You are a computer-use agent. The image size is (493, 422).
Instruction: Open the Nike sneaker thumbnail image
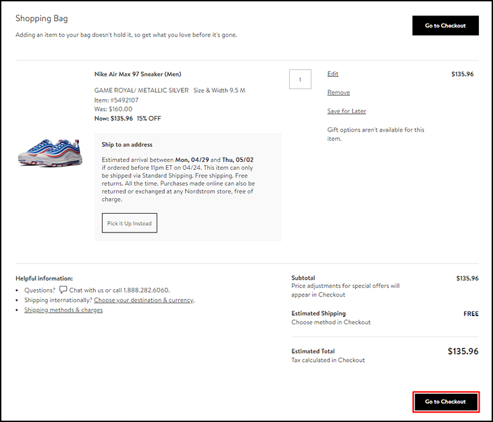tap(50, 152)
